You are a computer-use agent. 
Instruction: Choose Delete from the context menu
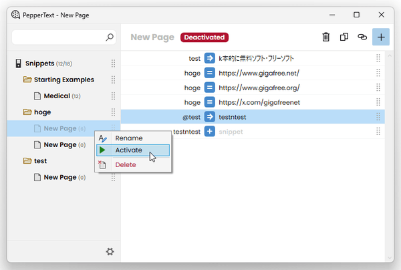click(x=133, y=164)
